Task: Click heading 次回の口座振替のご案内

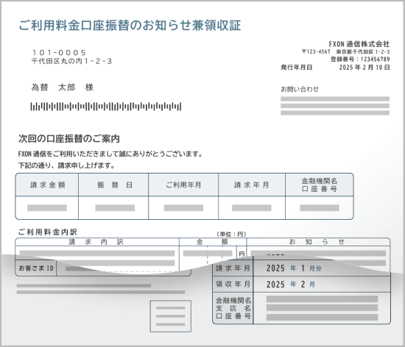Action: pyautogui.click(x=69, y=139)
